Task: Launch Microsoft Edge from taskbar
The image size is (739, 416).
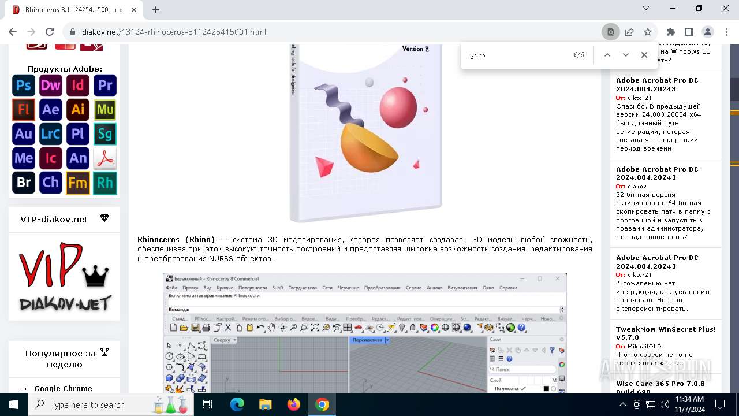Action: [x=237, y=404]
